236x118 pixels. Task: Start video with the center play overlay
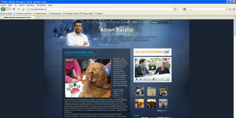153,68
